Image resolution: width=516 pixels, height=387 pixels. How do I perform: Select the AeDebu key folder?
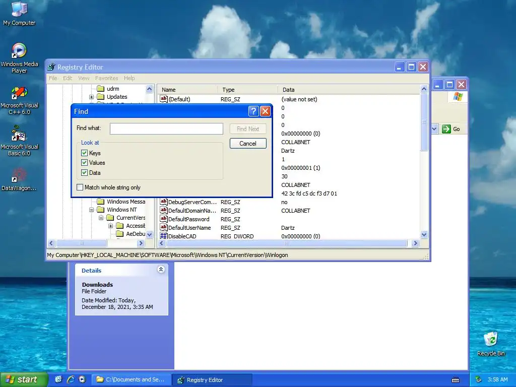[x=131, y=234]
